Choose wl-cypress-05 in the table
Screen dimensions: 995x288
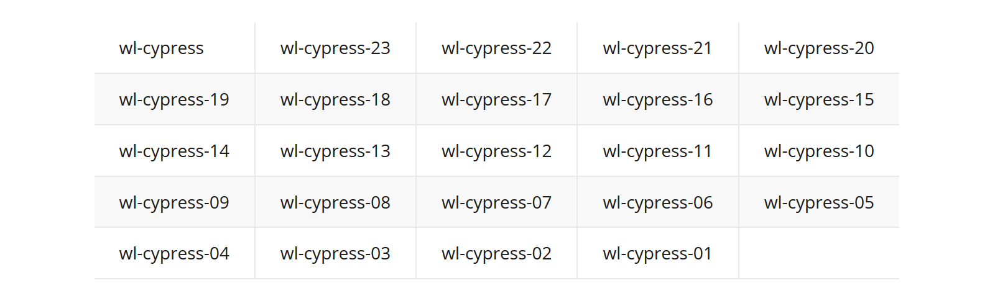(x=819, y=203)
